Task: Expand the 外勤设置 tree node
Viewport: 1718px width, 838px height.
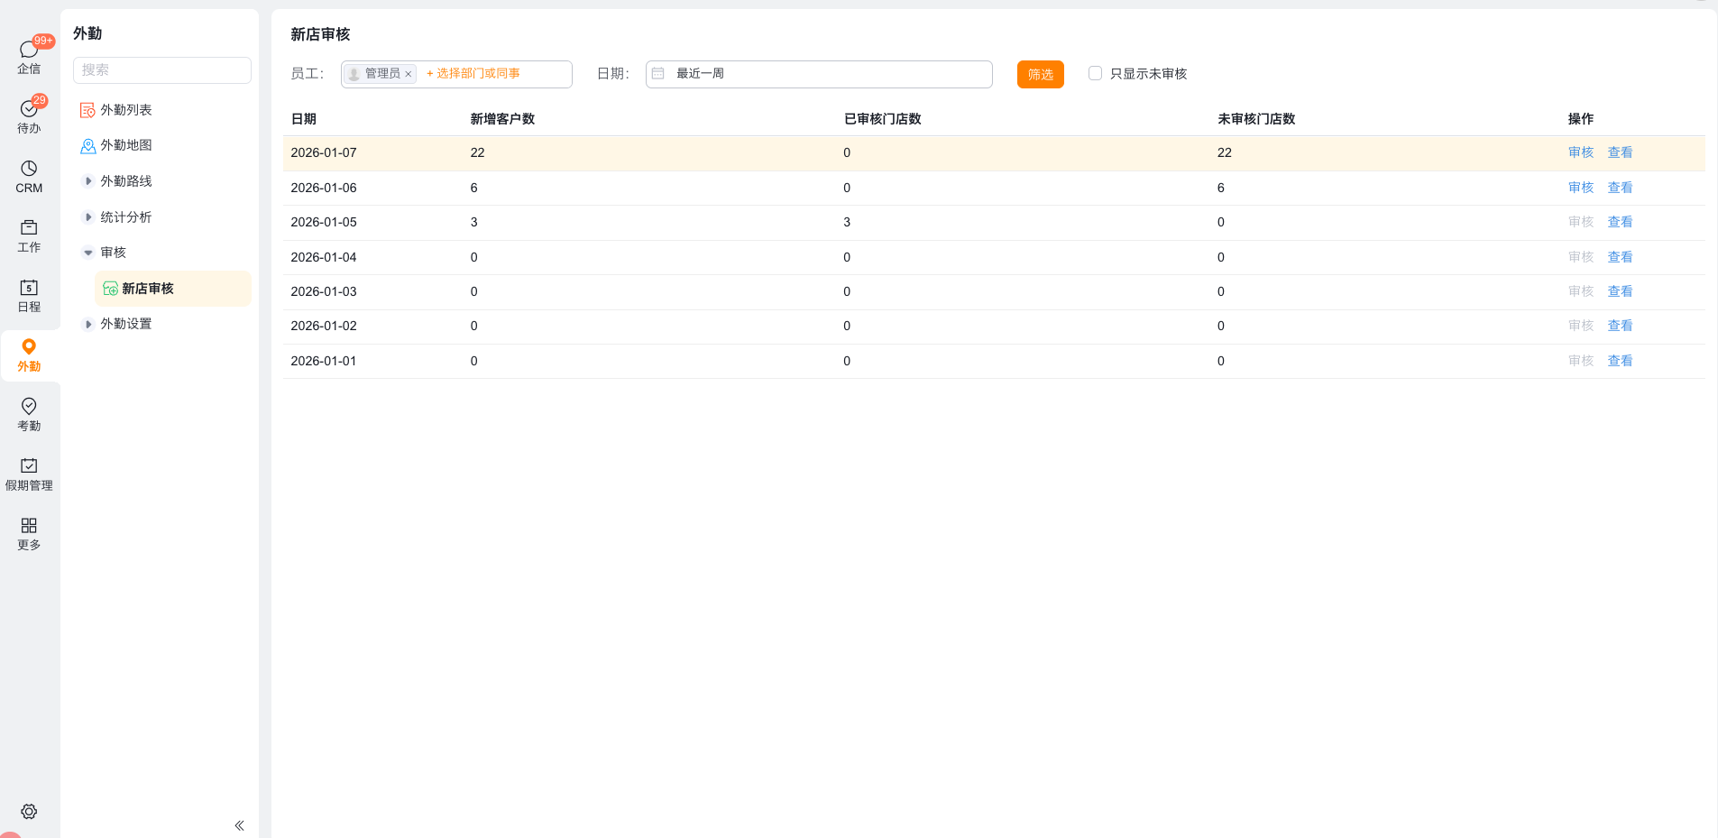Action: pos(87,324)
